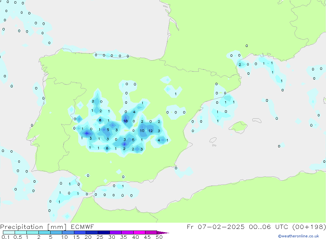
Task: Click the legend label '45'
Action: tap(147, 237)
